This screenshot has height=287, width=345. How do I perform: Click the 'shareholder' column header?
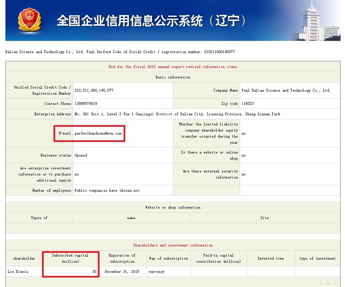(24, 258)
